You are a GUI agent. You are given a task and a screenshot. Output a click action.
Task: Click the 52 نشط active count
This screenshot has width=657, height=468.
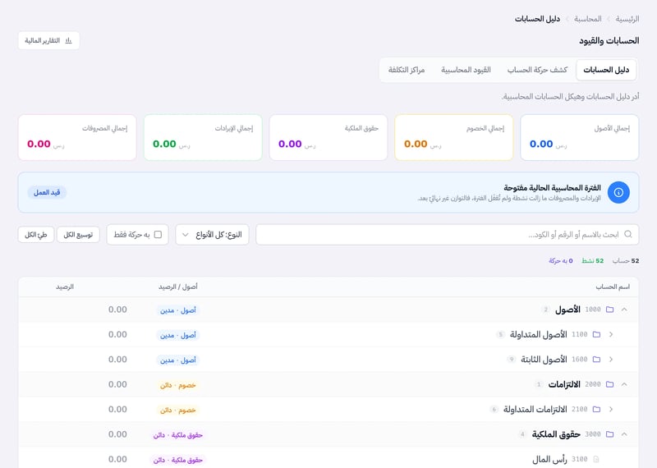click(x=592, y=260)
